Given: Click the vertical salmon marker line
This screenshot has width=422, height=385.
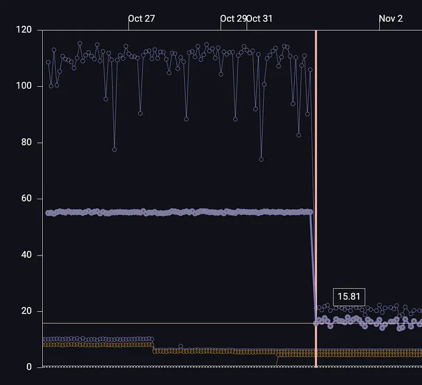Looking at the screenshot, I should 316,176.
